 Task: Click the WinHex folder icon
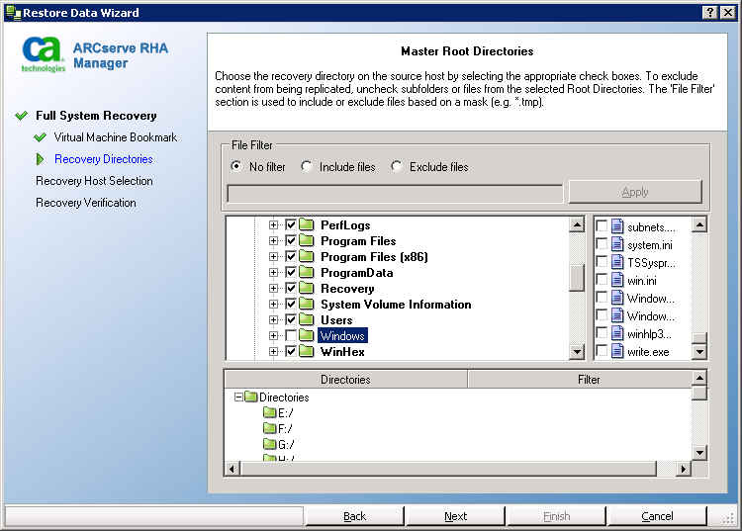pyautogui.click(x=307, y=352)
